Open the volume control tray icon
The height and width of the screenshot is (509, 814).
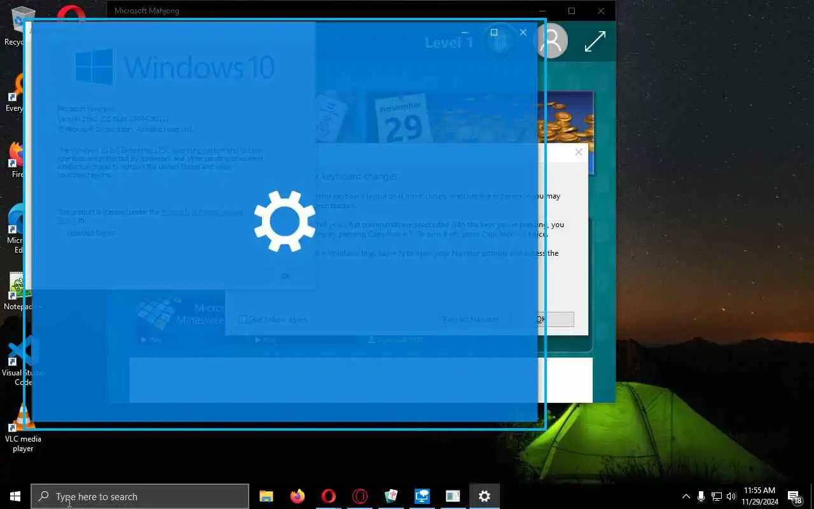click(x=731, y=496)
